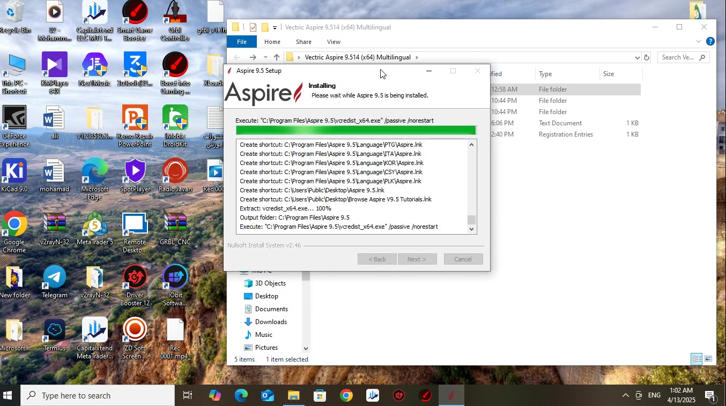The width and height of the screenshot is (726, 406).
Task: Click the Search box in File Explorer
Action: [x=684, y=57]
